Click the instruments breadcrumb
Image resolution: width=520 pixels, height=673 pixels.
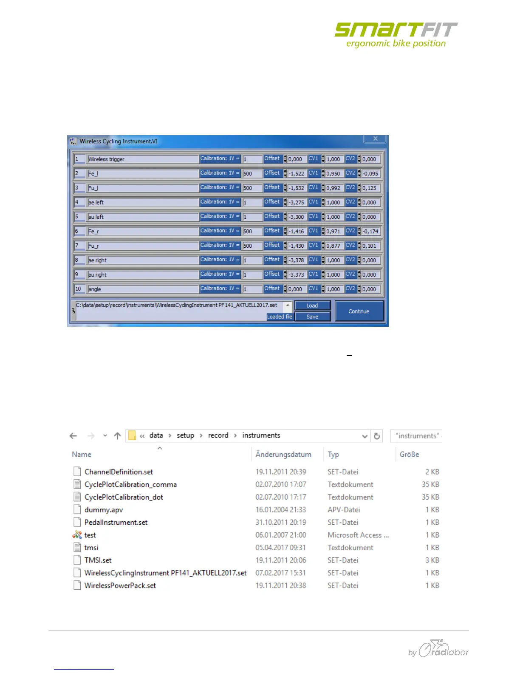[261, 435]
